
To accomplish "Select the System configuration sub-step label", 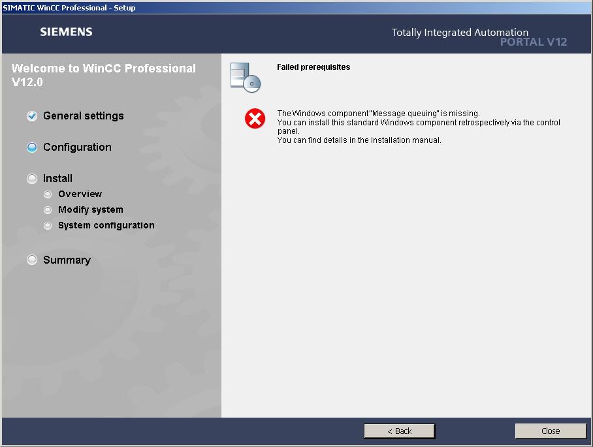I will point(106,226).
